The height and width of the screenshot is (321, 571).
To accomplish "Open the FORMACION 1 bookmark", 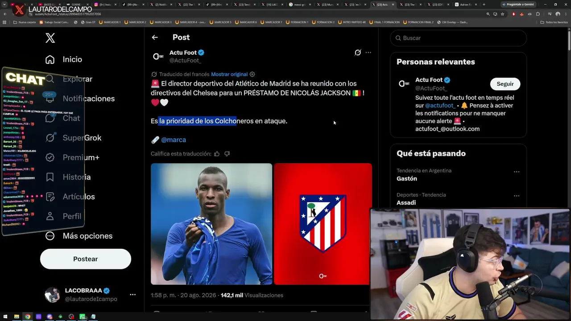I will [x=296, y=22].
